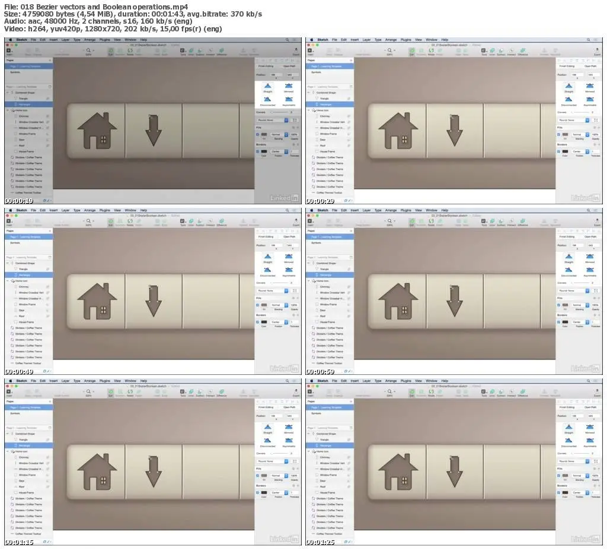Click Spotlight search icon in 00:00:59 frame
This screenshot has height=549, width=607.
(588, 210)
